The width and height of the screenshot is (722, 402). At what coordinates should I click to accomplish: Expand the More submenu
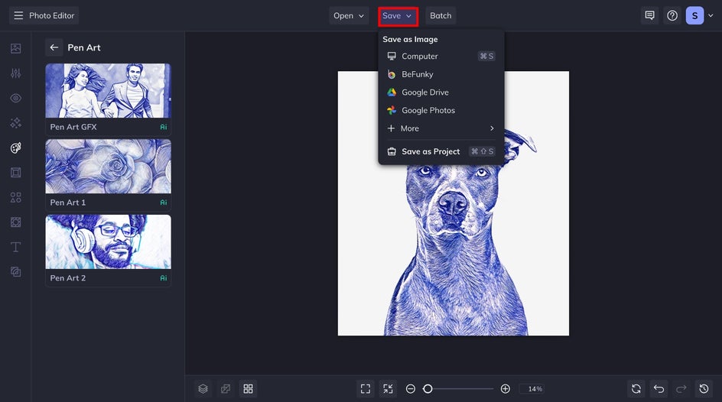[x=441, y=128]
